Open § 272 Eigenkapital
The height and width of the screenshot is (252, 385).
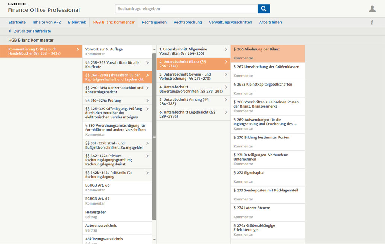click(x=268, y=177)
